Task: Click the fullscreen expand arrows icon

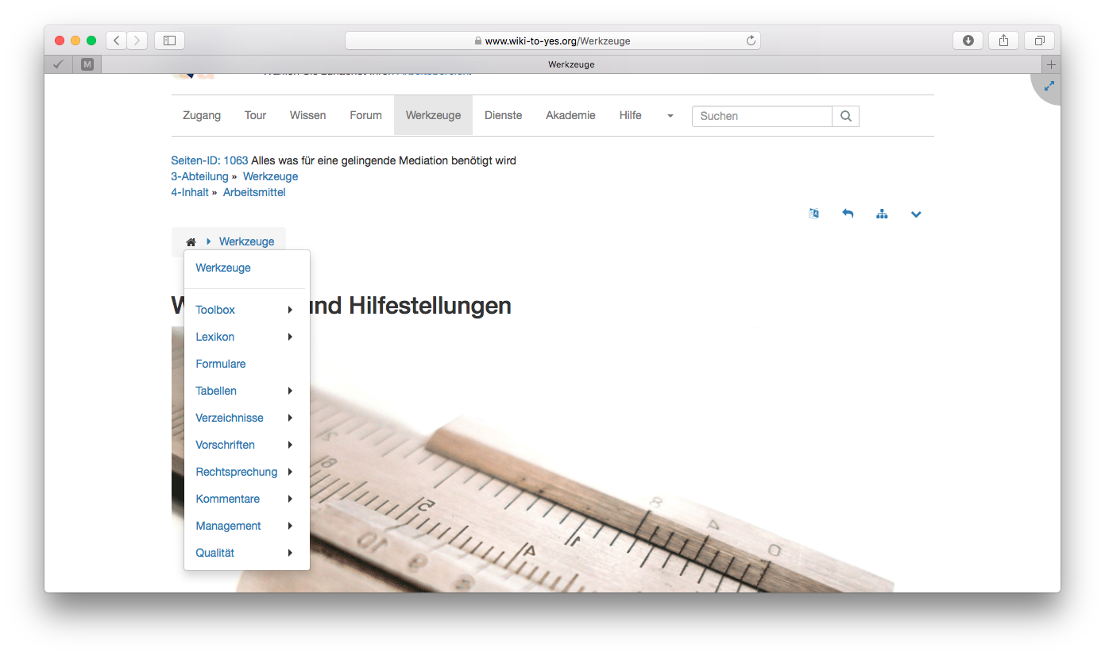Action: pyautogui.click(x=1049, y=86)
